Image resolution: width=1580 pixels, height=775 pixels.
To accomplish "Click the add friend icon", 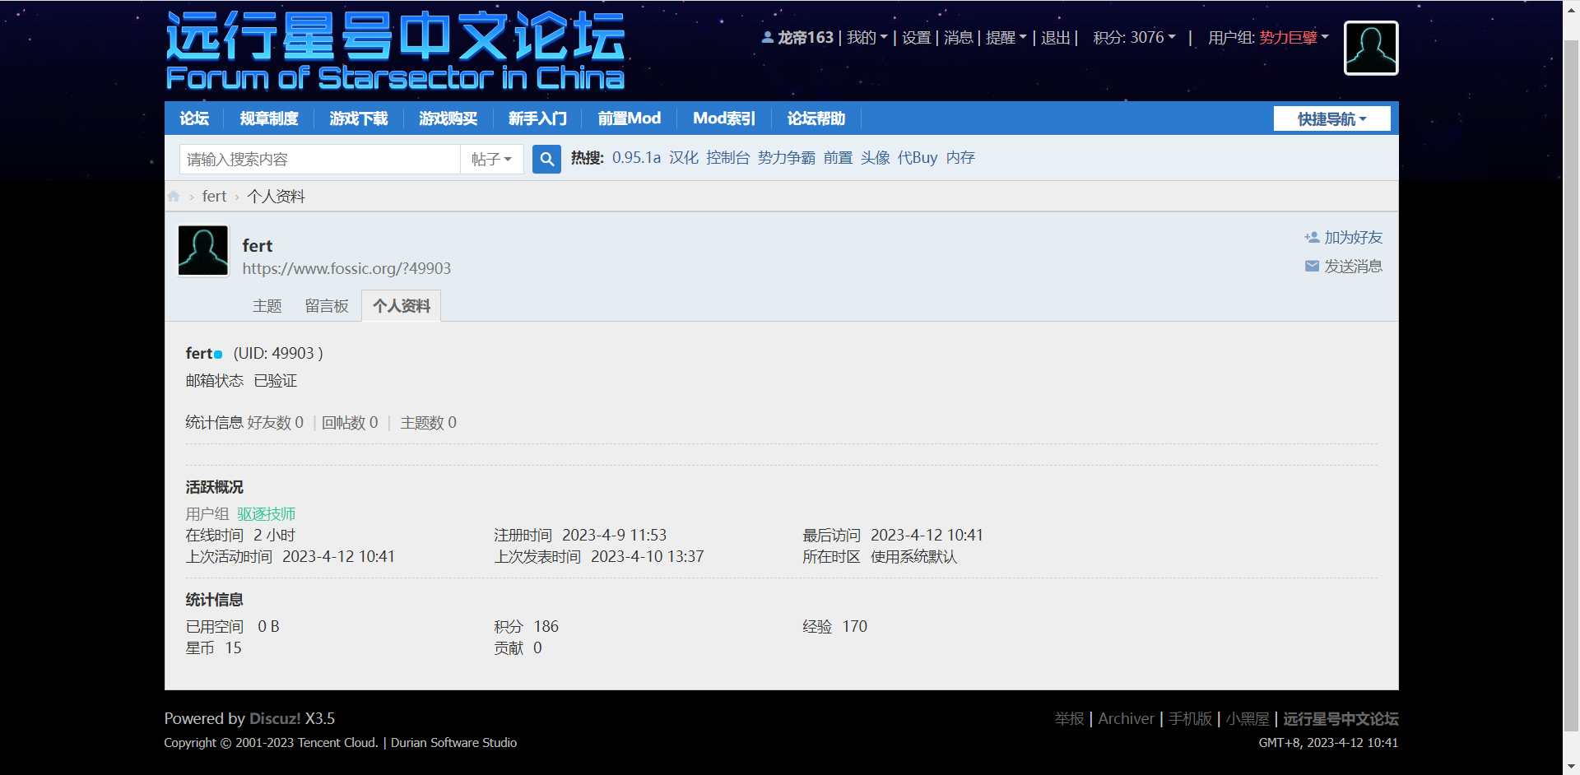I will click(x=1312, y=238).
